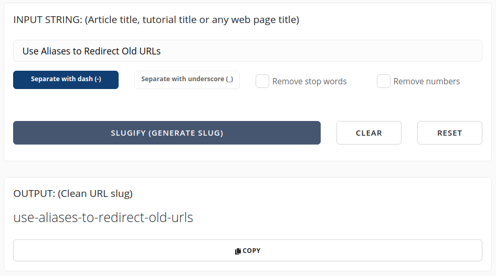
Task: Click the CLEAR button
Action: pyautogui.click(x=369, y=133)
